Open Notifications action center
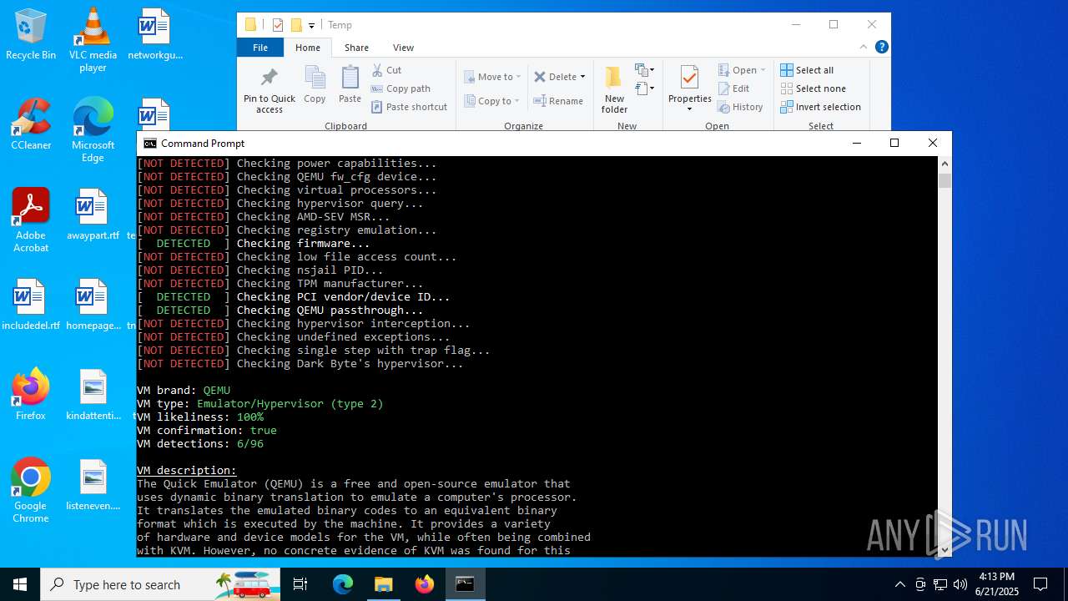 1040,584
